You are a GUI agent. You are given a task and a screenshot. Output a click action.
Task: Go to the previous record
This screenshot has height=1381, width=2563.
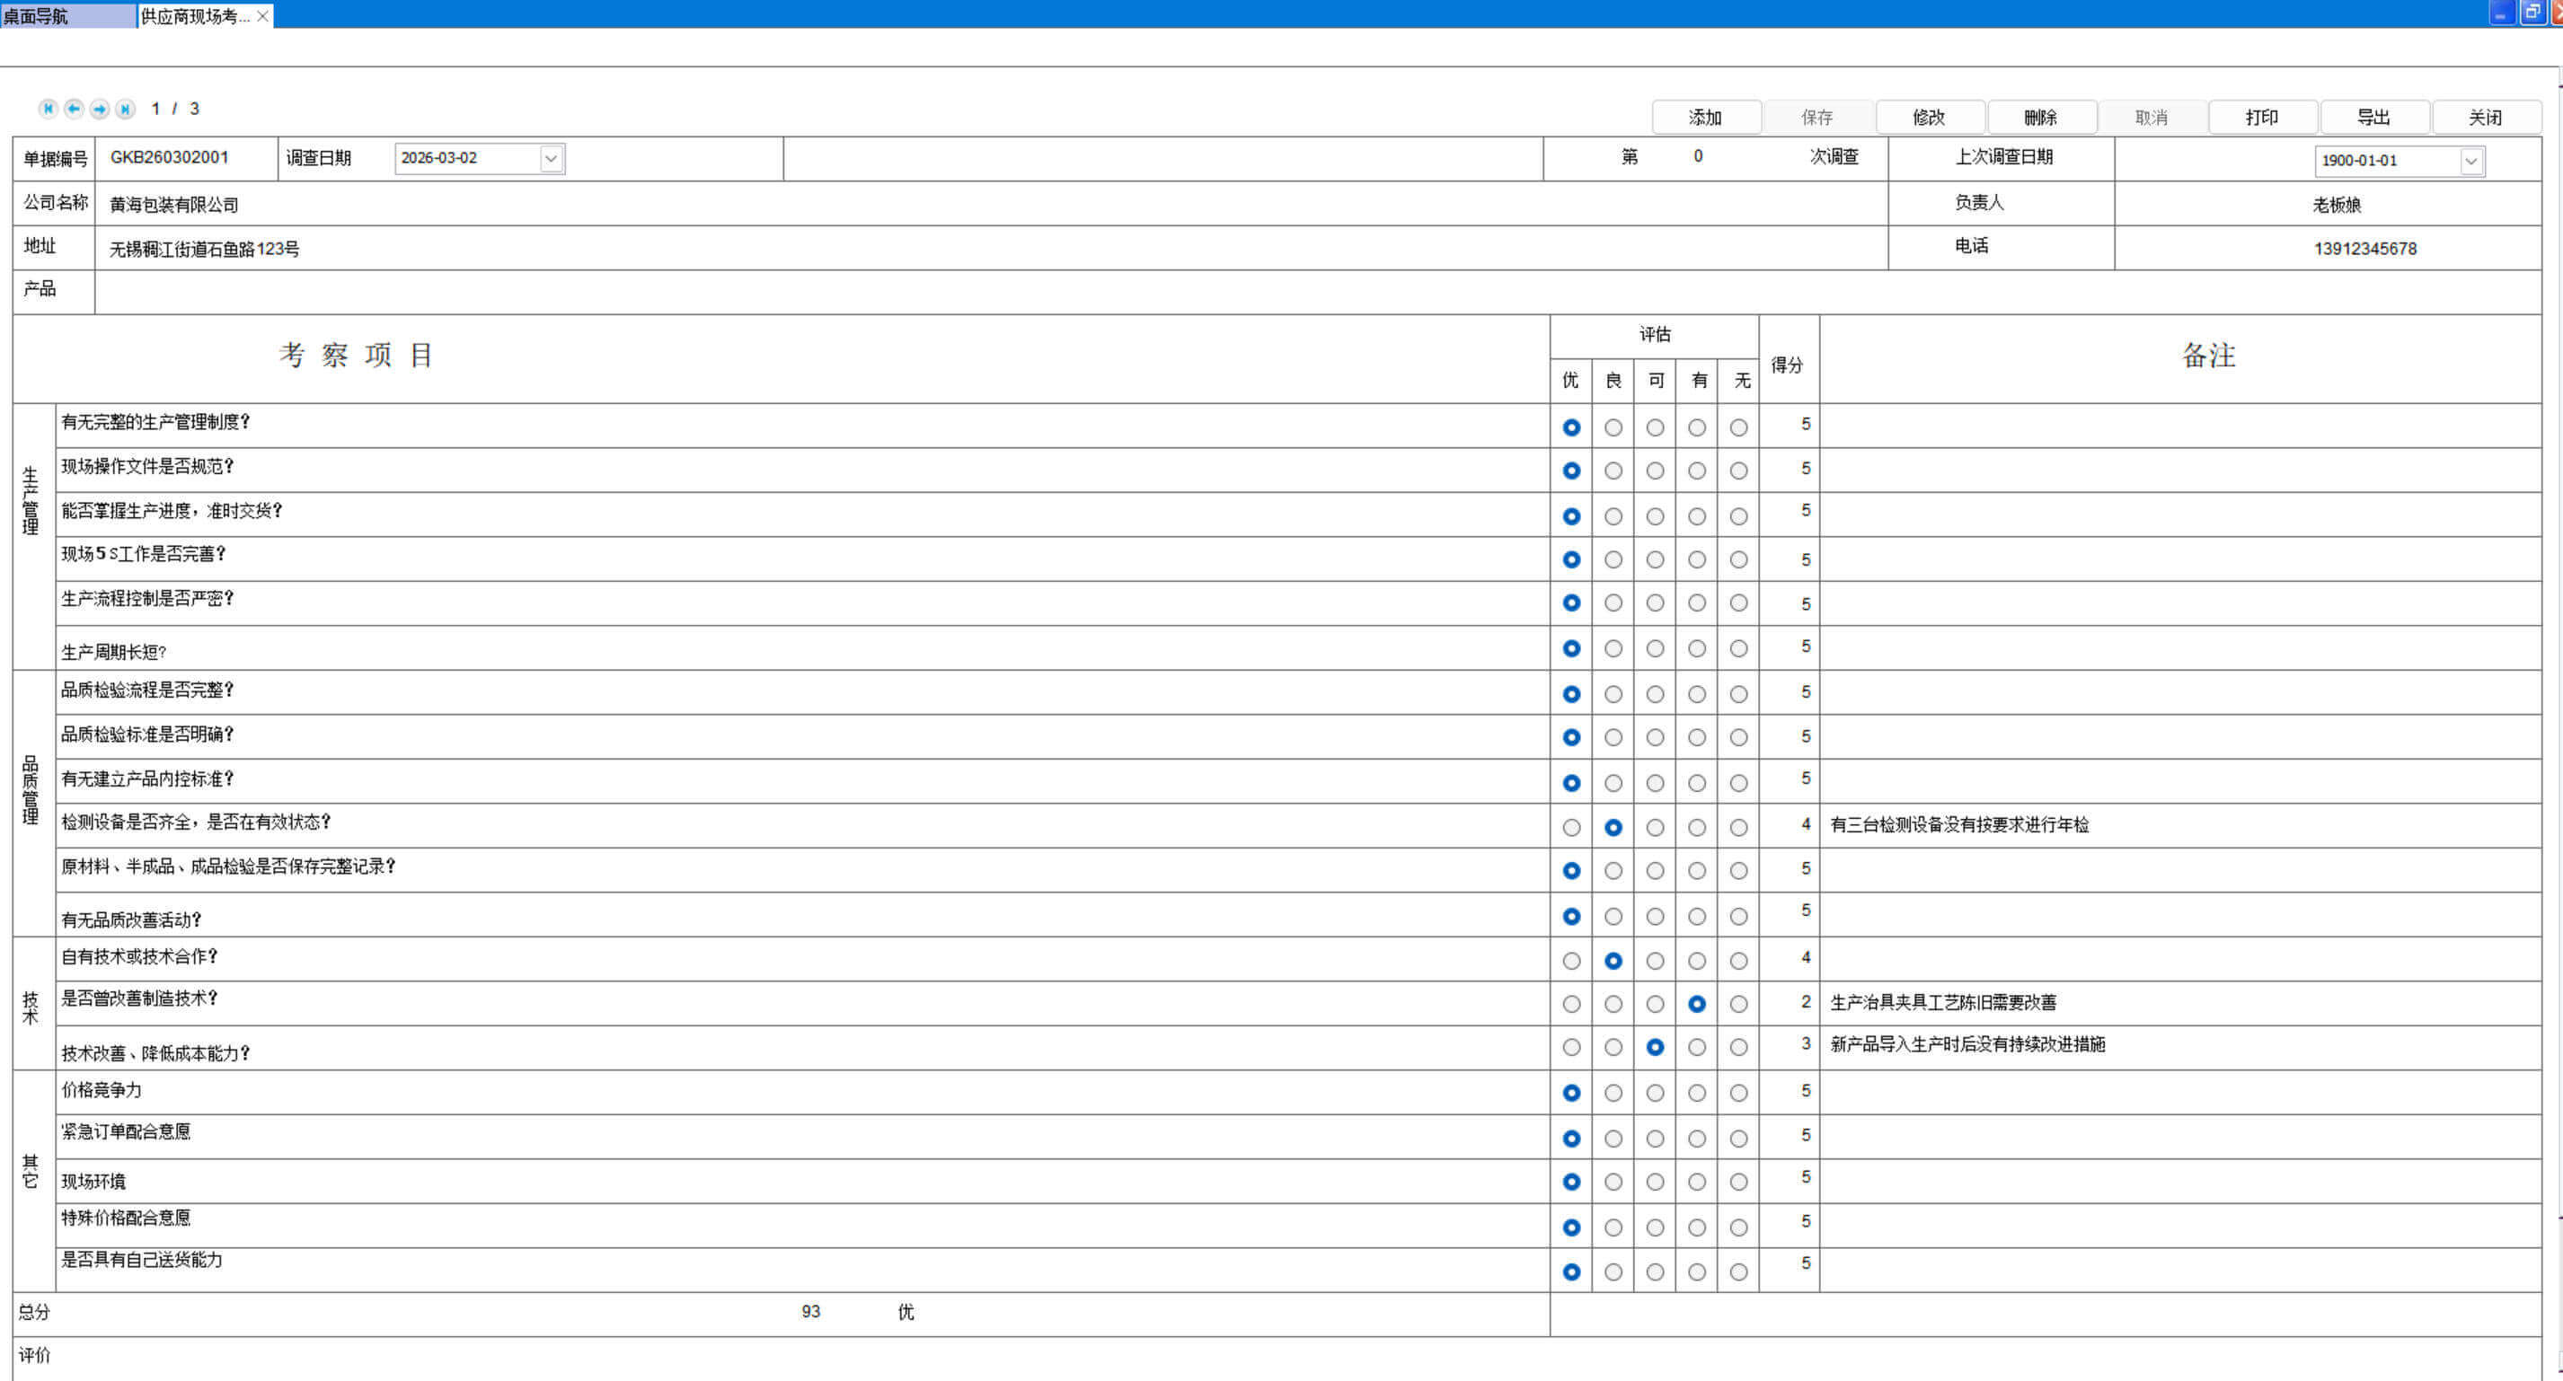74,110
